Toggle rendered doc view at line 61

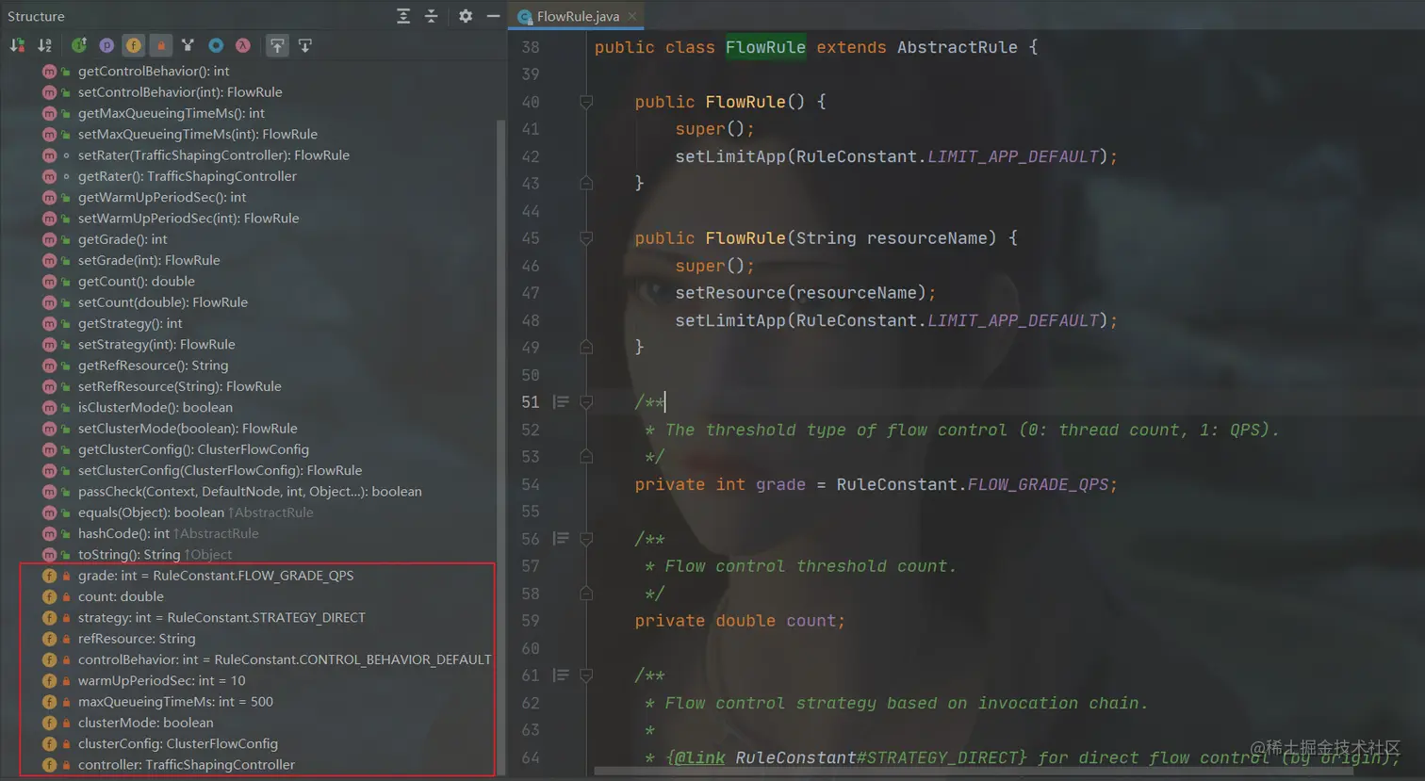561,675
